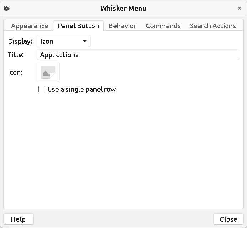
Task: Click the "Title:" label
Action: tap(16, 55)
